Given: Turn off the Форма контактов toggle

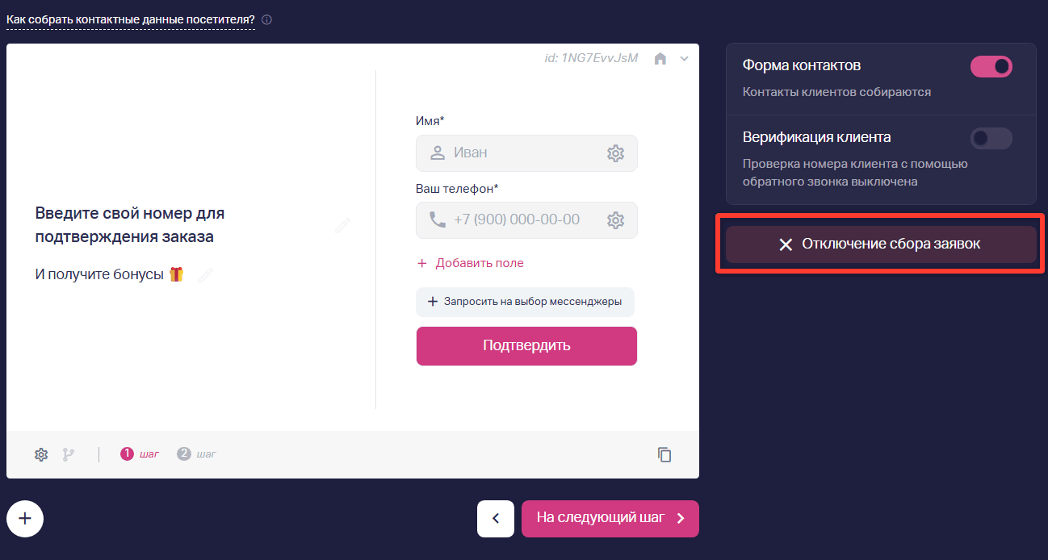Looking at the screenshot, I should tap(991, 66).
